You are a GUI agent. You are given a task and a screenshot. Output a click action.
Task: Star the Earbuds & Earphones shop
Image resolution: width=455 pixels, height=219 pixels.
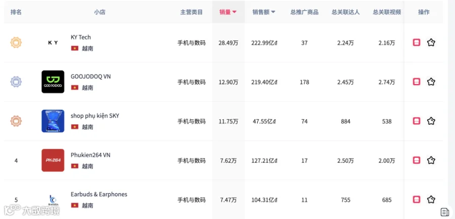coord(431,200)
